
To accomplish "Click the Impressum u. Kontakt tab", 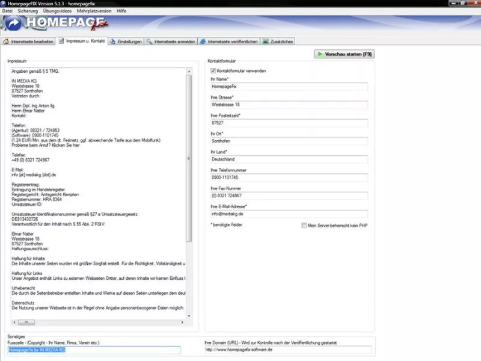I will 84,42.
